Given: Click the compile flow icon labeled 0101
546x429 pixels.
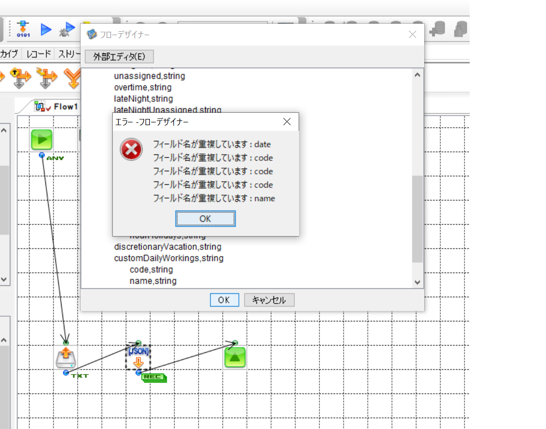Looking at the screenshot, I should coord(23,29).
